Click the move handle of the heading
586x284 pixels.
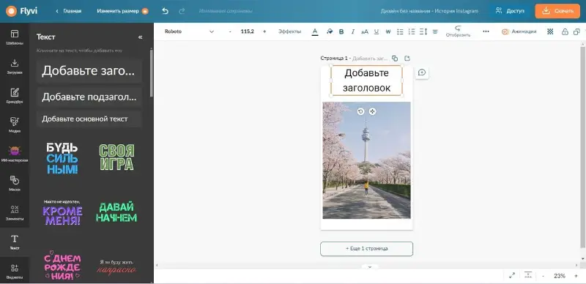click(372, 111)
